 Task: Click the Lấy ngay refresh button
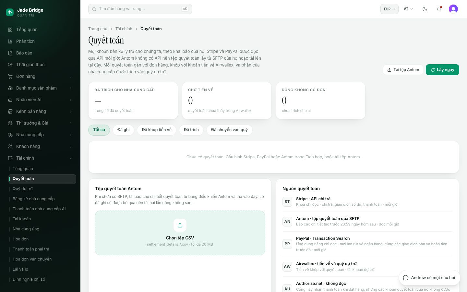click(x=442, y=70)
